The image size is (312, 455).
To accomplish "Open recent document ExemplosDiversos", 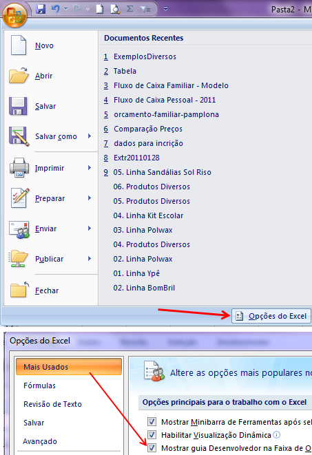I will (145, 56).
